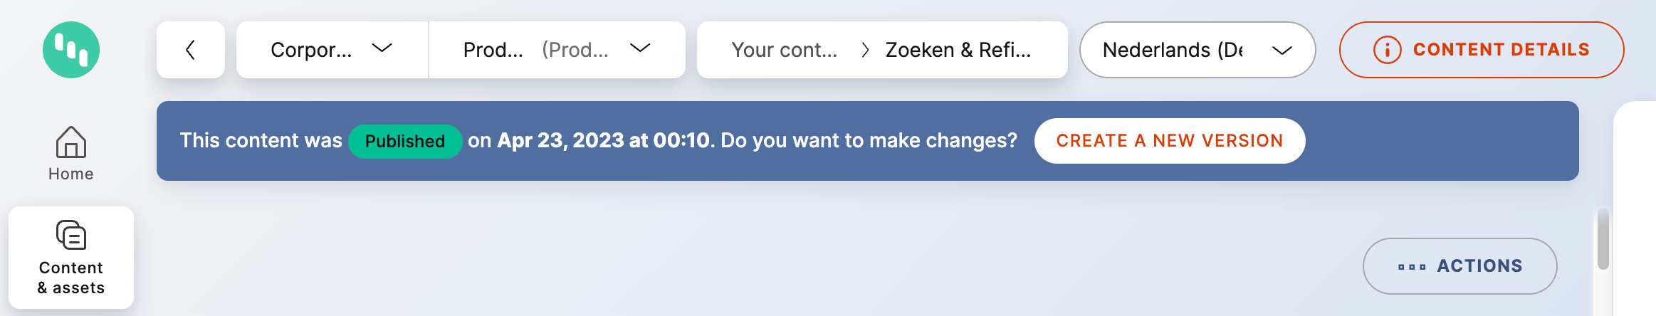Click the green app logo
Screen dimensions: 1656x316
click(71, 50)
